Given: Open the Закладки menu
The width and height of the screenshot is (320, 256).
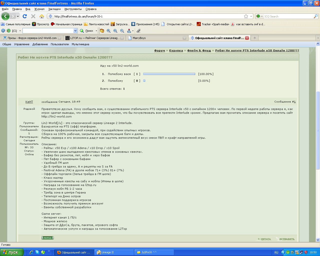Looking at the screenshot, I should click(x=54, y=9).
